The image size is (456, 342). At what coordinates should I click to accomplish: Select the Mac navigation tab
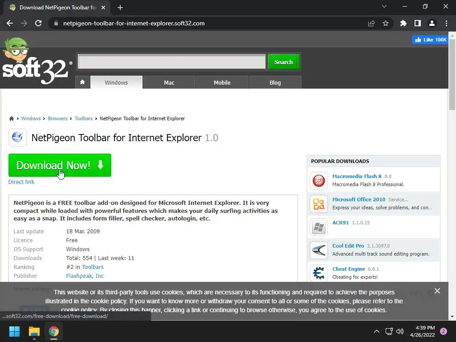point(169,82)
